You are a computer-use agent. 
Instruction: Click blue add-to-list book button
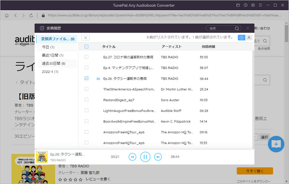276,144
